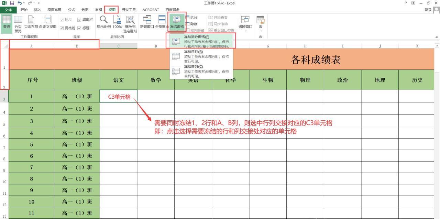Switch to the 开发工具 developer tab
440x219 pixels.
129,10
